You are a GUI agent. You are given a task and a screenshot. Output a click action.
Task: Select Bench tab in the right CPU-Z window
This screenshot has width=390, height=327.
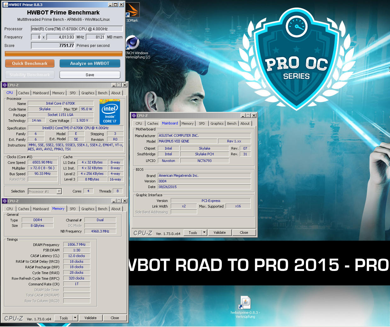[x=232, y=123]
